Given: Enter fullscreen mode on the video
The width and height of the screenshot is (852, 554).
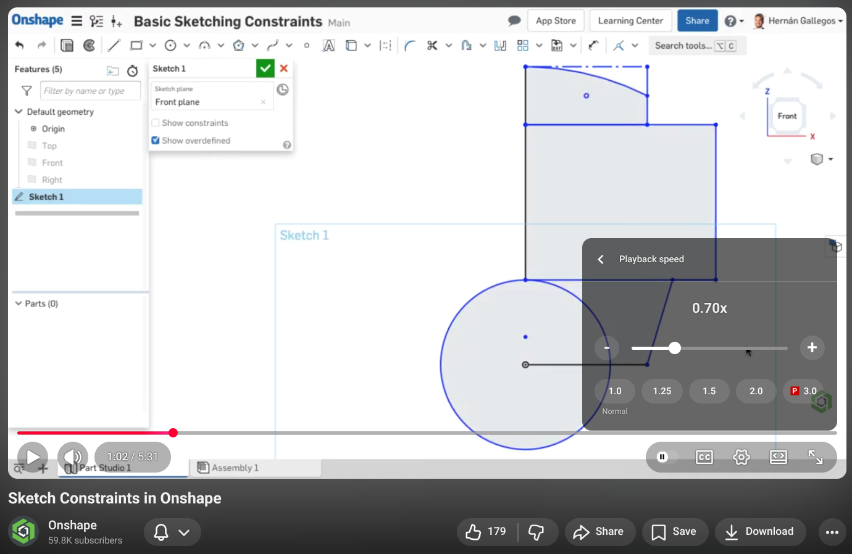Looking at the screenshot, I should (816, 457).
